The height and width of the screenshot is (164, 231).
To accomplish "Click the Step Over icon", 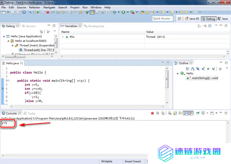I will pyautogui.click(x=63, y=12).
